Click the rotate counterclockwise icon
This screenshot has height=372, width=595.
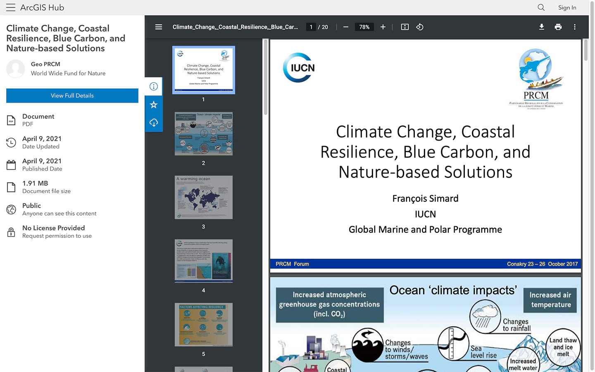point(420,27)
